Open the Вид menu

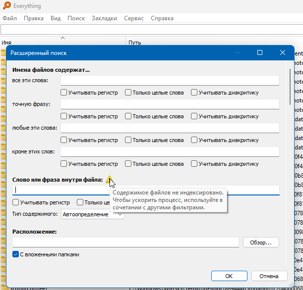[x=56, y=18]
